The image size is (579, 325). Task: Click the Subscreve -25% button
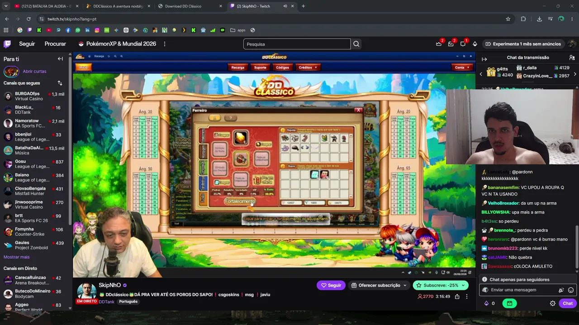point(441,285)
